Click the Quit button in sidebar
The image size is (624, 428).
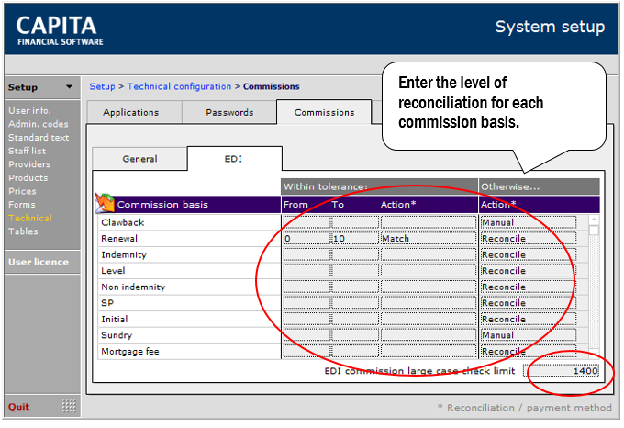click(18, 407)
